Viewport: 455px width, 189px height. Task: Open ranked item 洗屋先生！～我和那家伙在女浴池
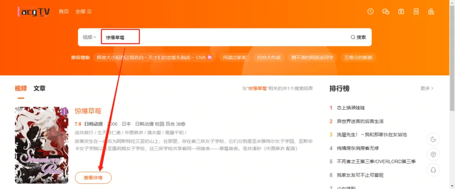pyautogui.click(x=372, y=135)
